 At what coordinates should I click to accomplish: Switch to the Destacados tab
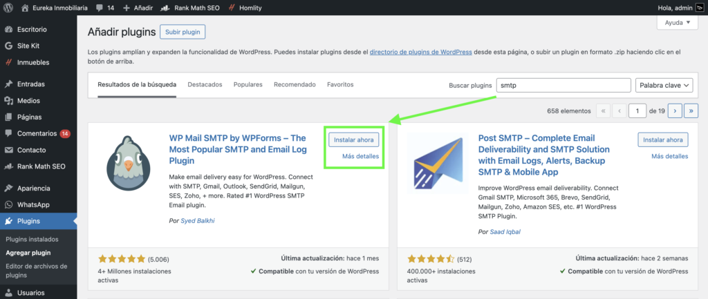205,84
